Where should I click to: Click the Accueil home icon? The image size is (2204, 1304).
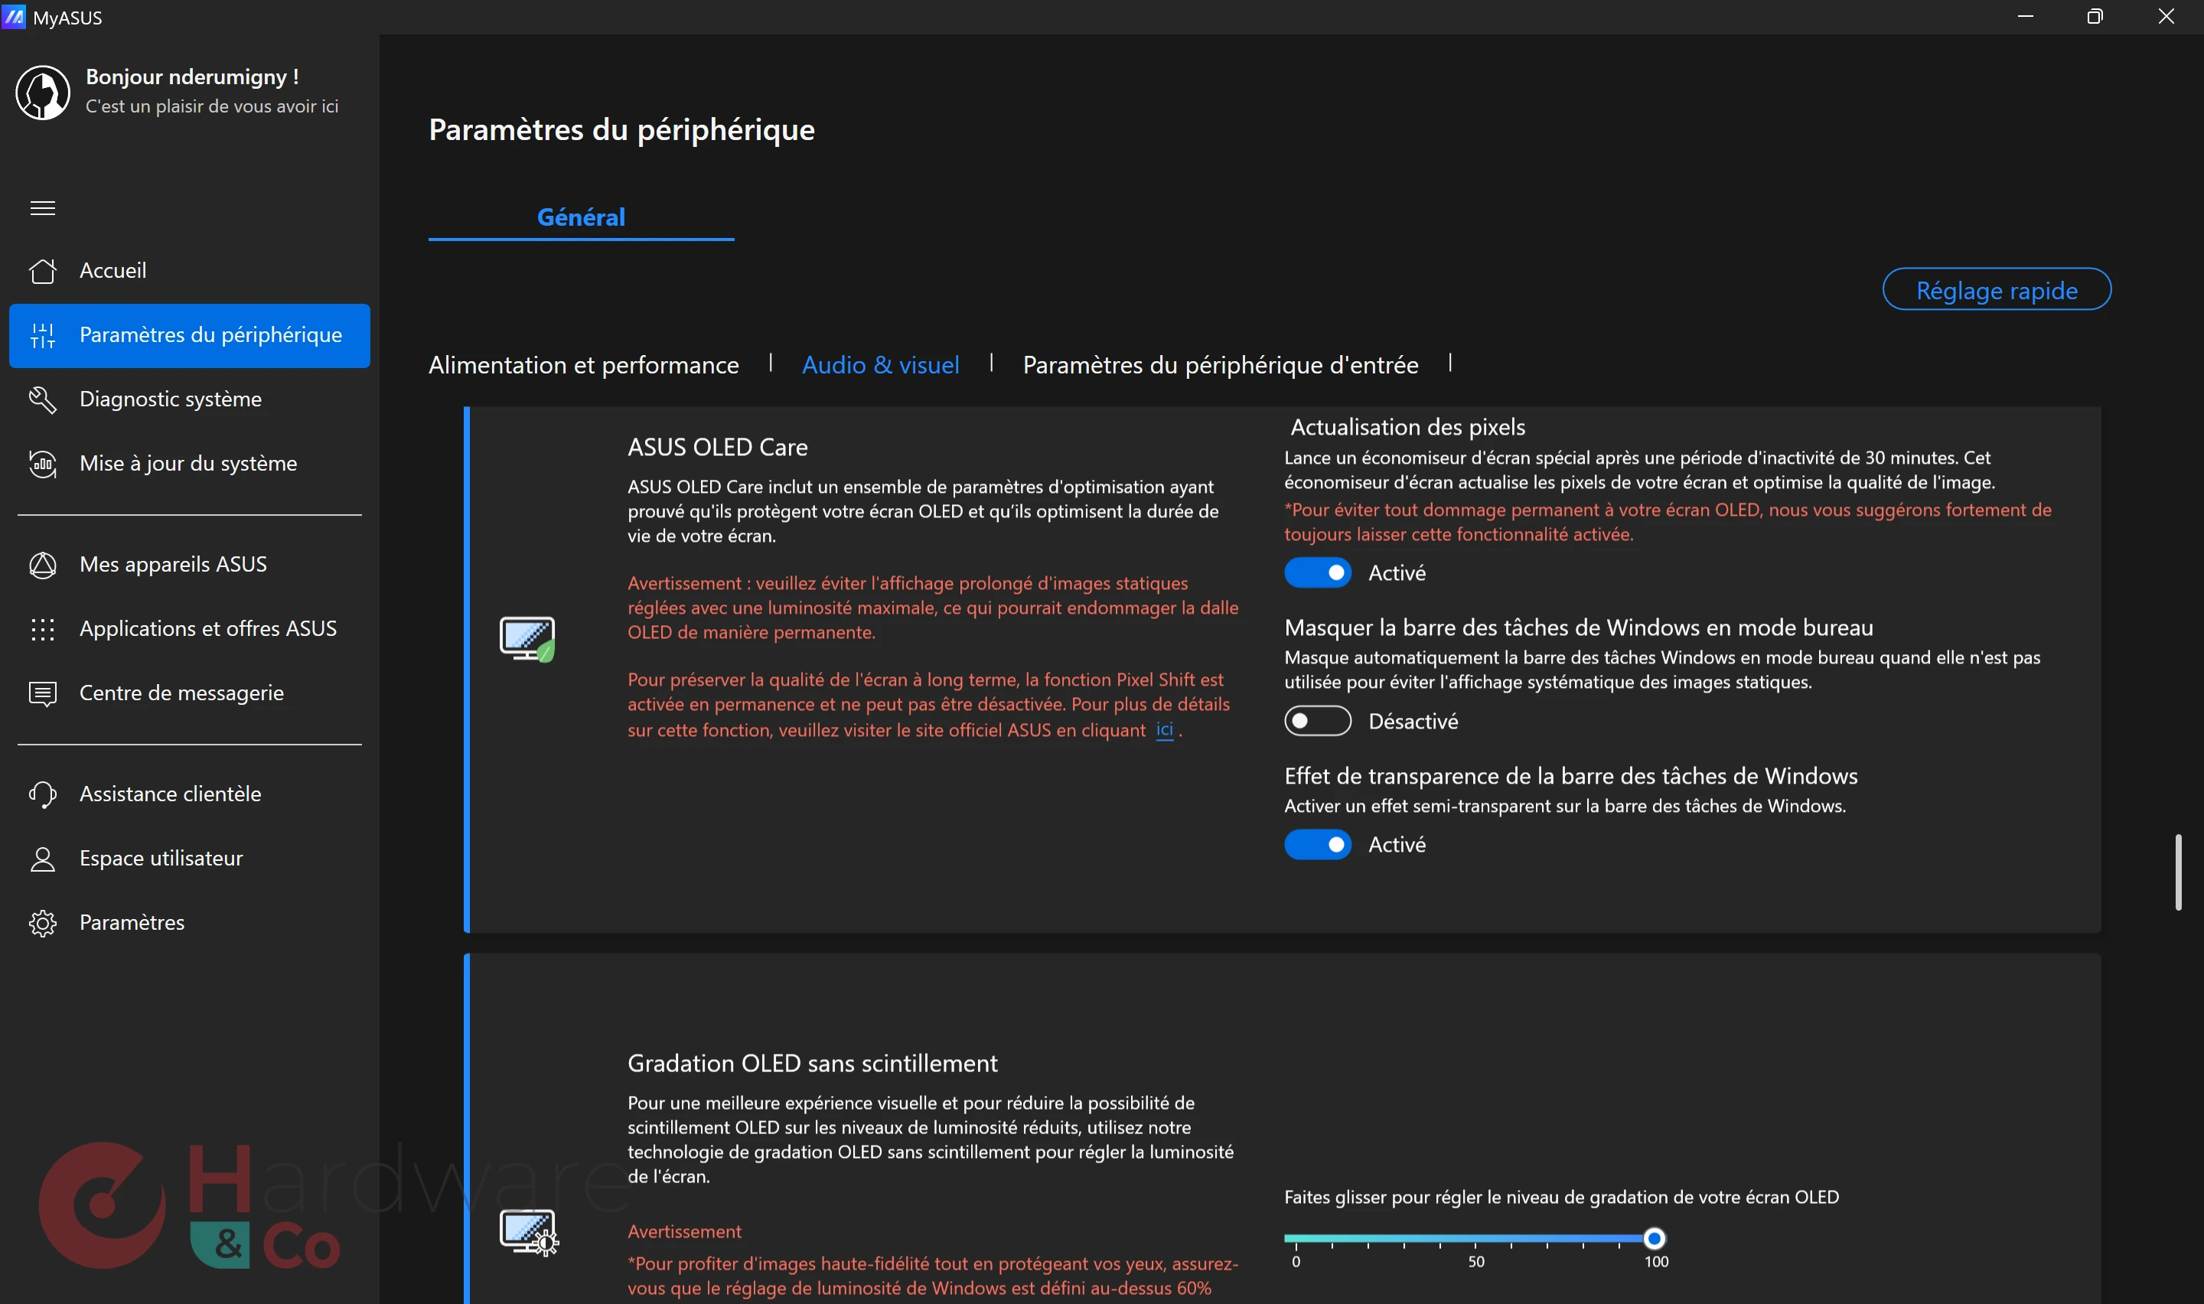42,271
